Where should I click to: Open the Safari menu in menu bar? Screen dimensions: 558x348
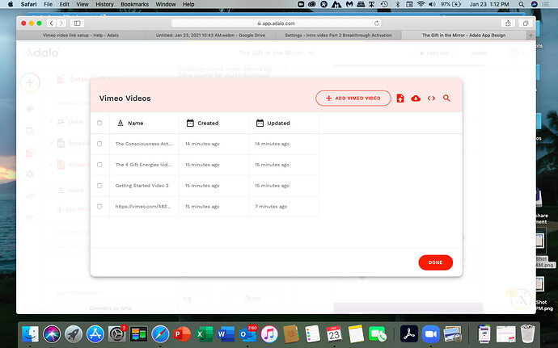pos(28,4)
